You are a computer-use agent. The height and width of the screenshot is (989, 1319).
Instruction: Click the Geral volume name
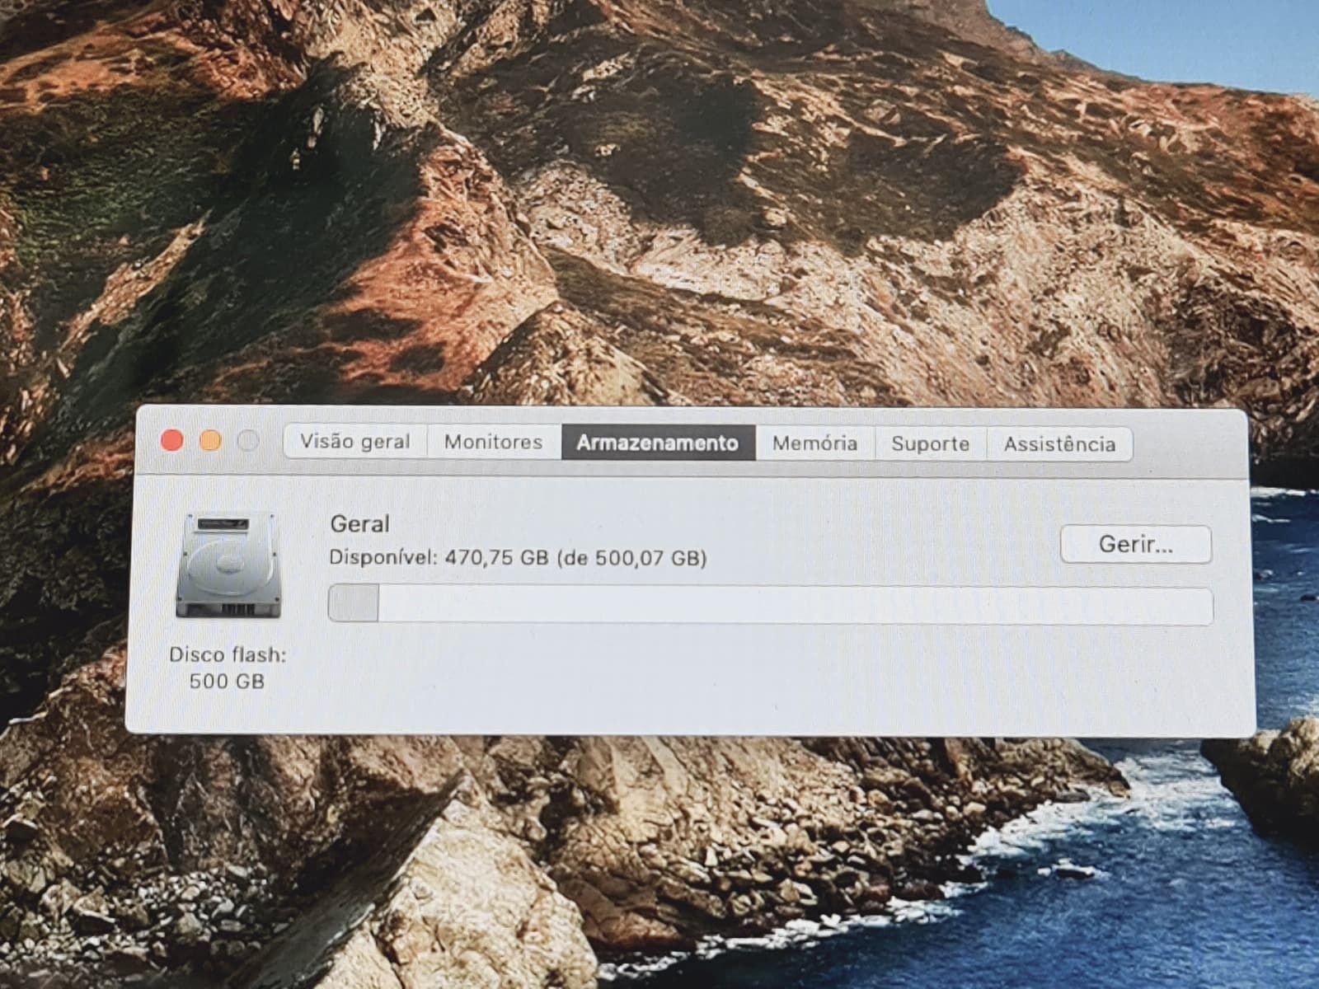[359, 524]
